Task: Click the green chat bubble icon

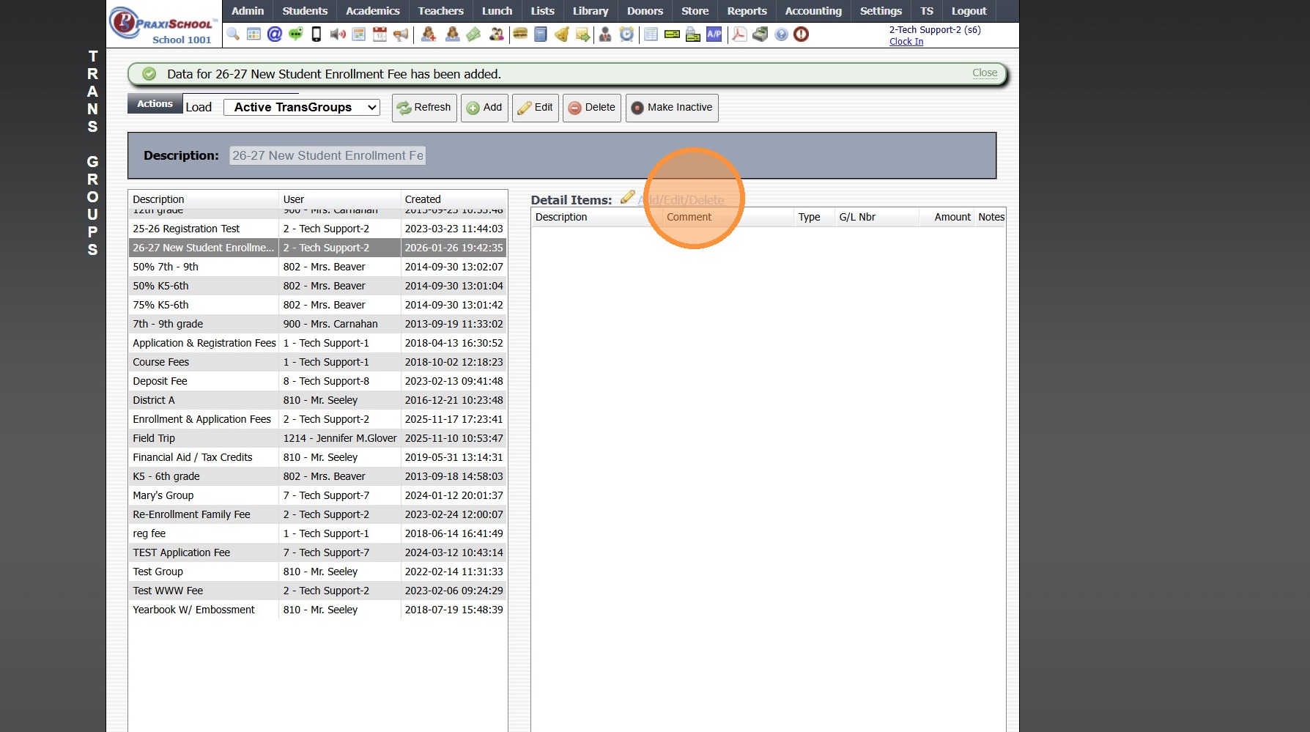Action: pos(296,34)
